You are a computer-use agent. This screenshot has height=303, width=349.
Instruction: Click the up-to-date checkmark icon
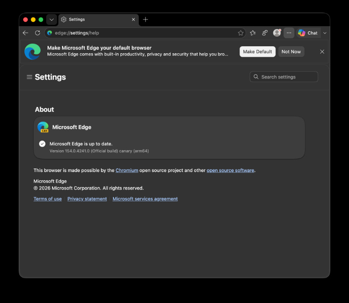click(x=42, y=144)
